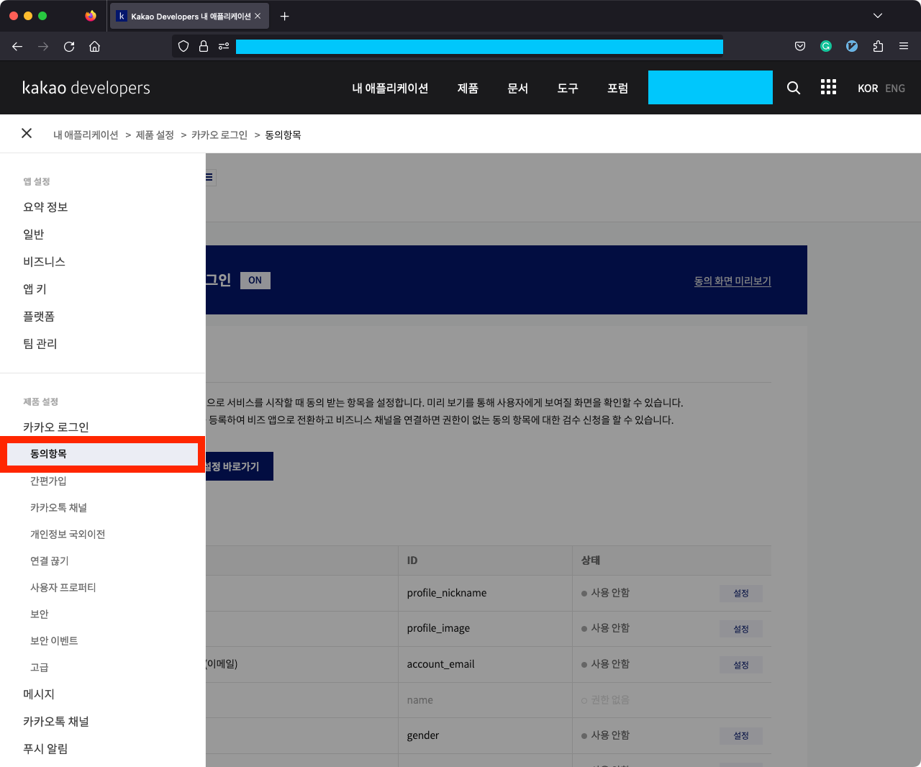Click the blue circular extension icon

[852, 46]
